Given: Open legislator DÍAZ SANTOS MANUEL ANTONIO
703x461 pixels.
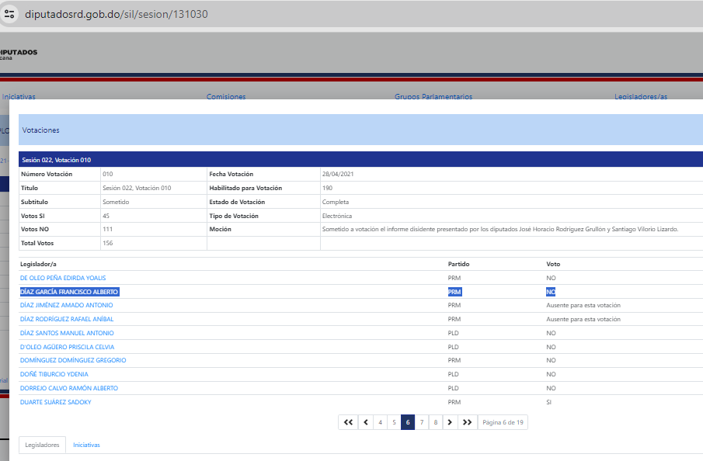Looking at the screenshot, I should coord(67,333).
